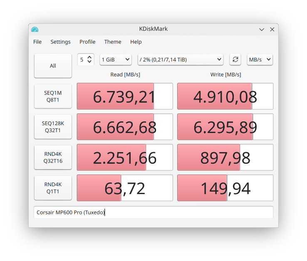Click the Corsair MP600 Pro comment field
This screenshot has height=261, width=307.
click(153, 212)
